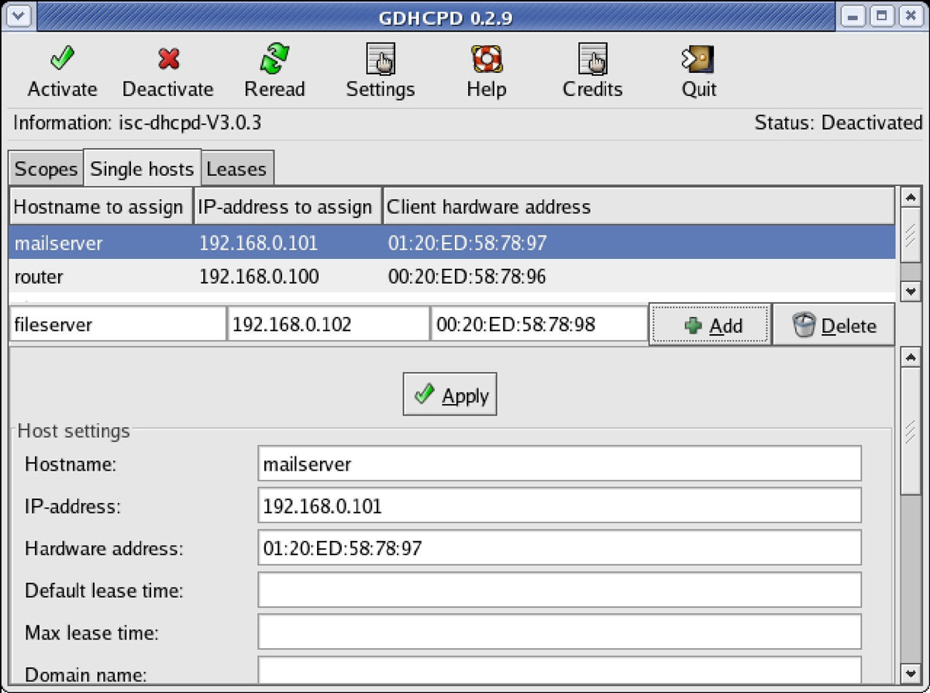Click the Status: Deactivated text
Image resolution: width=930 pixels, height=693 pixels.
pos(839,122)
